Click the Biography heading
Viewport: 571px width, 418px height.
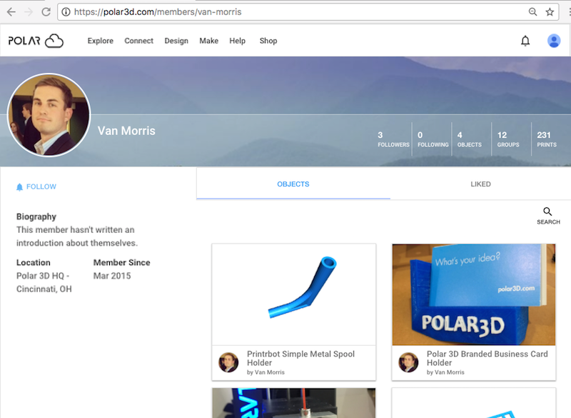36,217
